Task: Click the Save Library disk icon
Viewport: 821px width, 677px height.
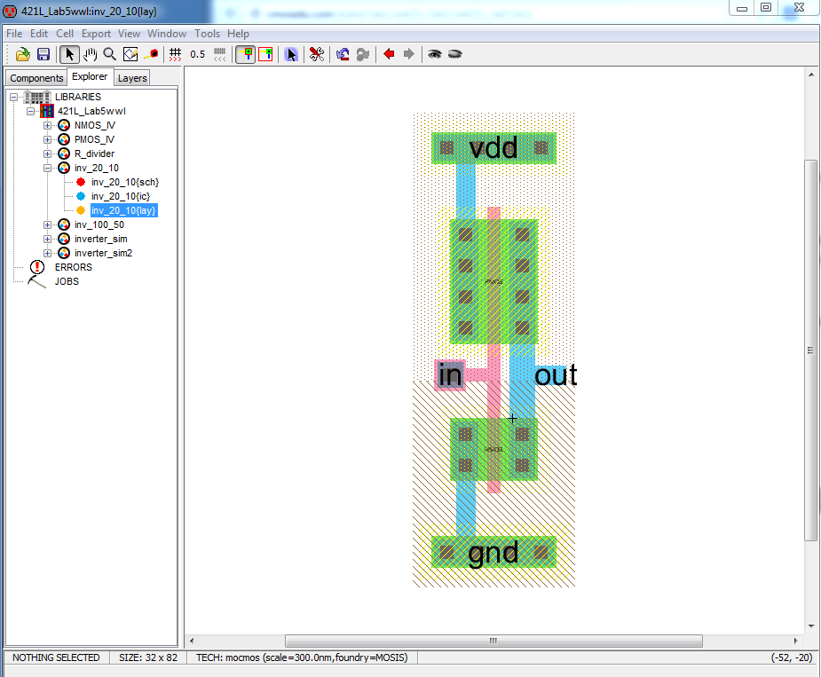Action: coord(43,54)
